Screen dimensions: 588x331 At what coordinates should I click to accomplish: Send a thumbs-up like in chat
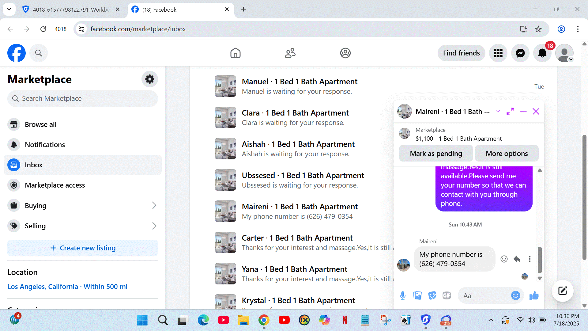tap(534, 295)
